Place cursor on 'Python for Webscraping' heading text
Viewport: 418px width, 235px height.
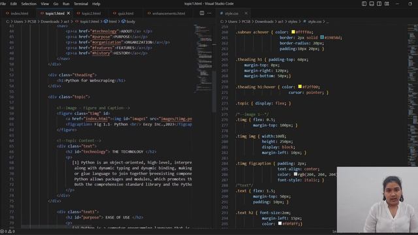(90, 80)
